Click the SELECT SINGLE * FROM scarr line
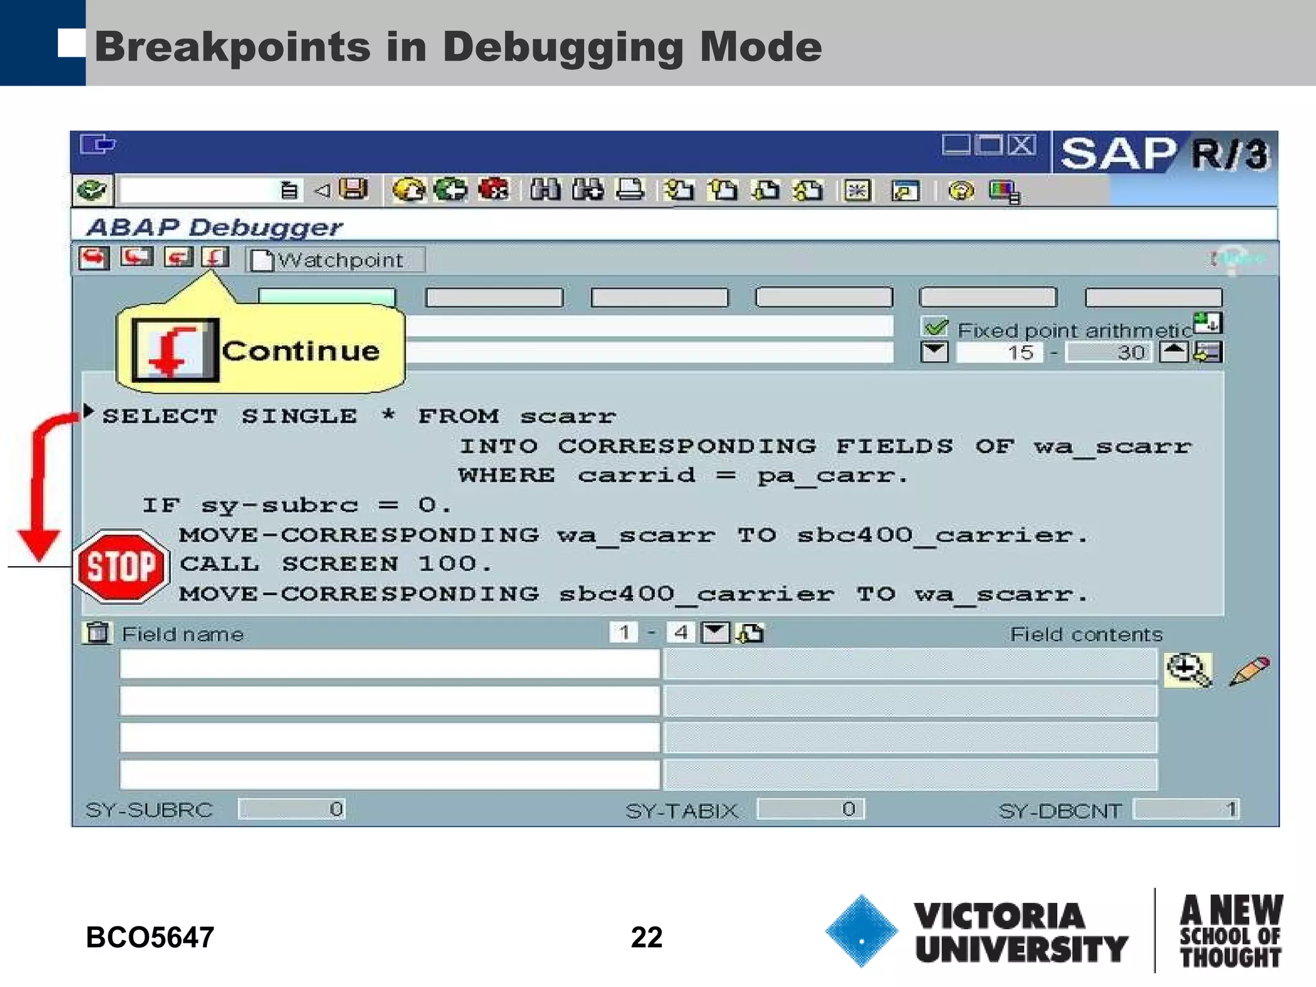Image resolution: width=1316 pixels, height=987 pixels. [359, 416]
